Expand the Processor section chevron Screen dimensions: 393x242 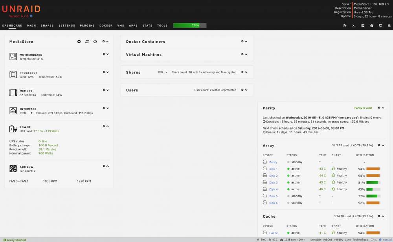[x=108, y=72]
